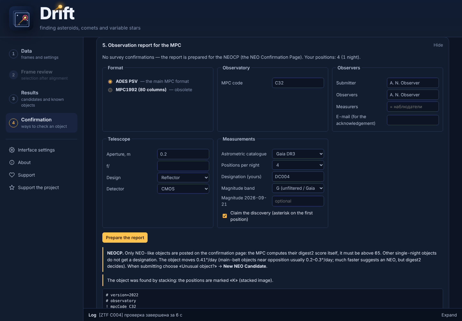Click step 2 circle for Frame review
Screen dimensions: 462x321
(x=13, y=75)
